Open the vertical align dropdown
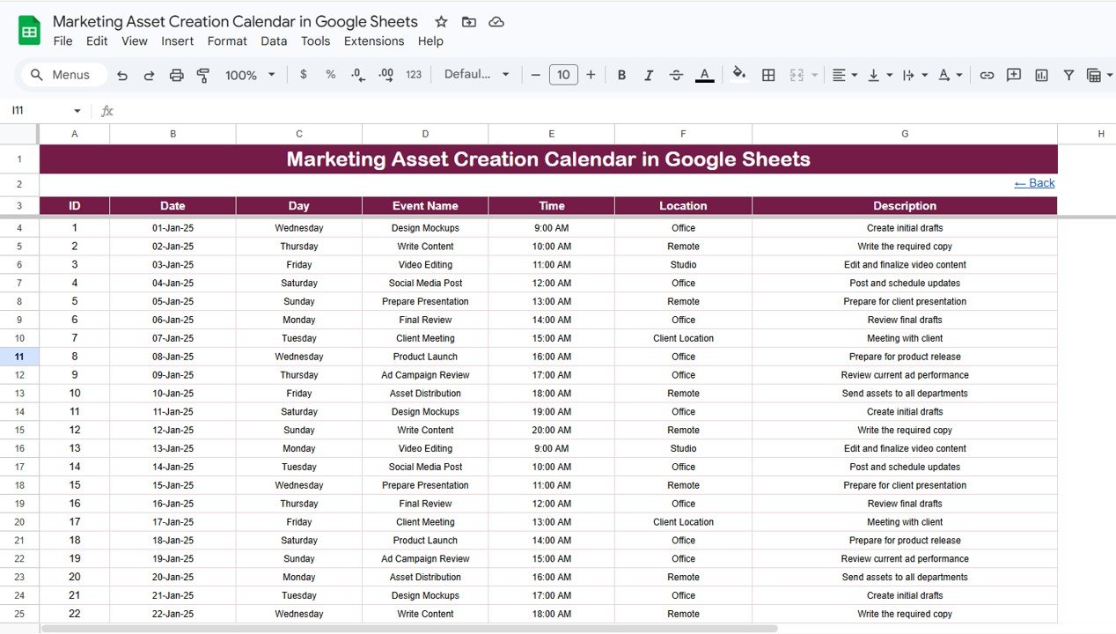The height and width of the screenshot is (634, 1116). (x=880, y=75)
